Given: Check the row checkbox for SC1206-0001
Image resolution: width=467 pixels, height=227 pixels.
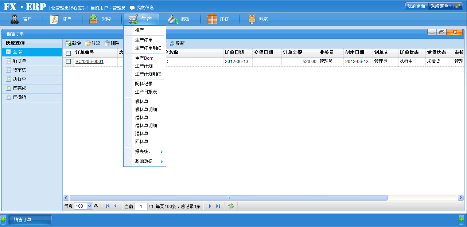Looking at the screenshot, I should [68, 62].
